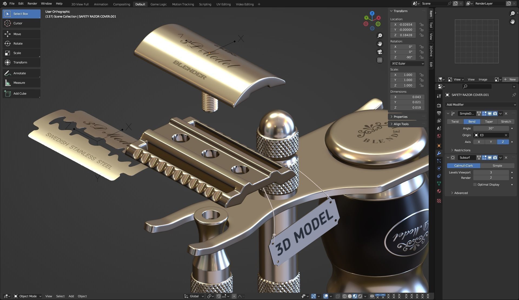This screenshot has width=519, height=300.
Task: Open the World properties tab
Action: 439,136
